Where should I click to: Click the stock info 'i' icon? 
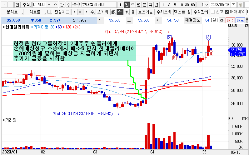[x=121, y=5]
